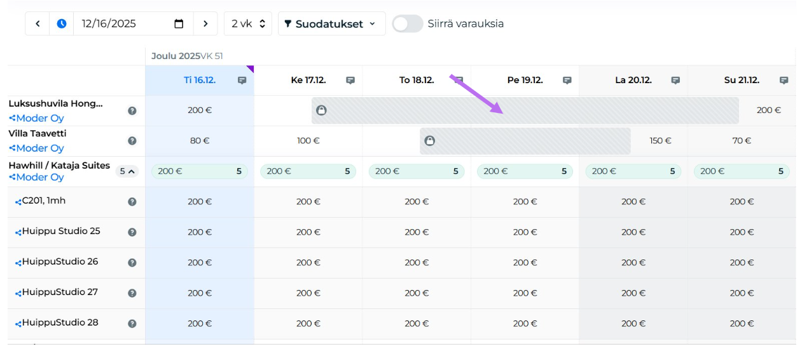
Task: Click Luksushuvila 200 € cell on Su 21.12.
Action: click(768, 110)
